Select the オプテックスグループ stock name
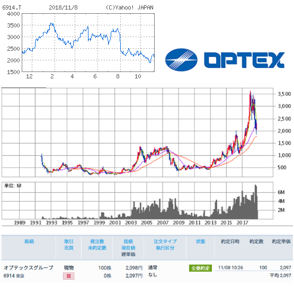The image size is (294, 287). 29,267
